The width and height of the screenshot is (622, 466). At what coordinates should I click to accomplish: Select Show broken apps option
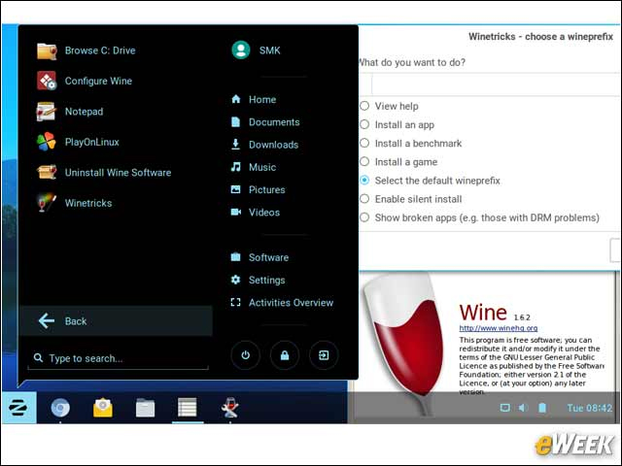364,217
